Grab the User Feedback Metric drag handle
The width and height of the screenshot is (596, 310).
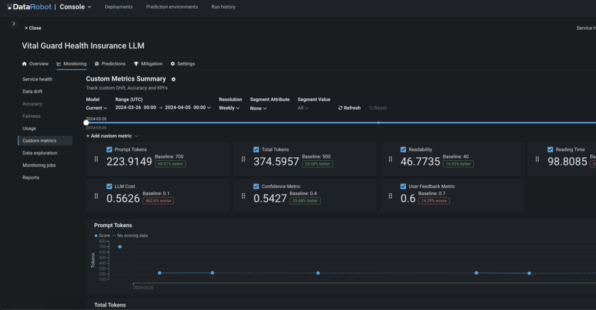click(391, 196)
